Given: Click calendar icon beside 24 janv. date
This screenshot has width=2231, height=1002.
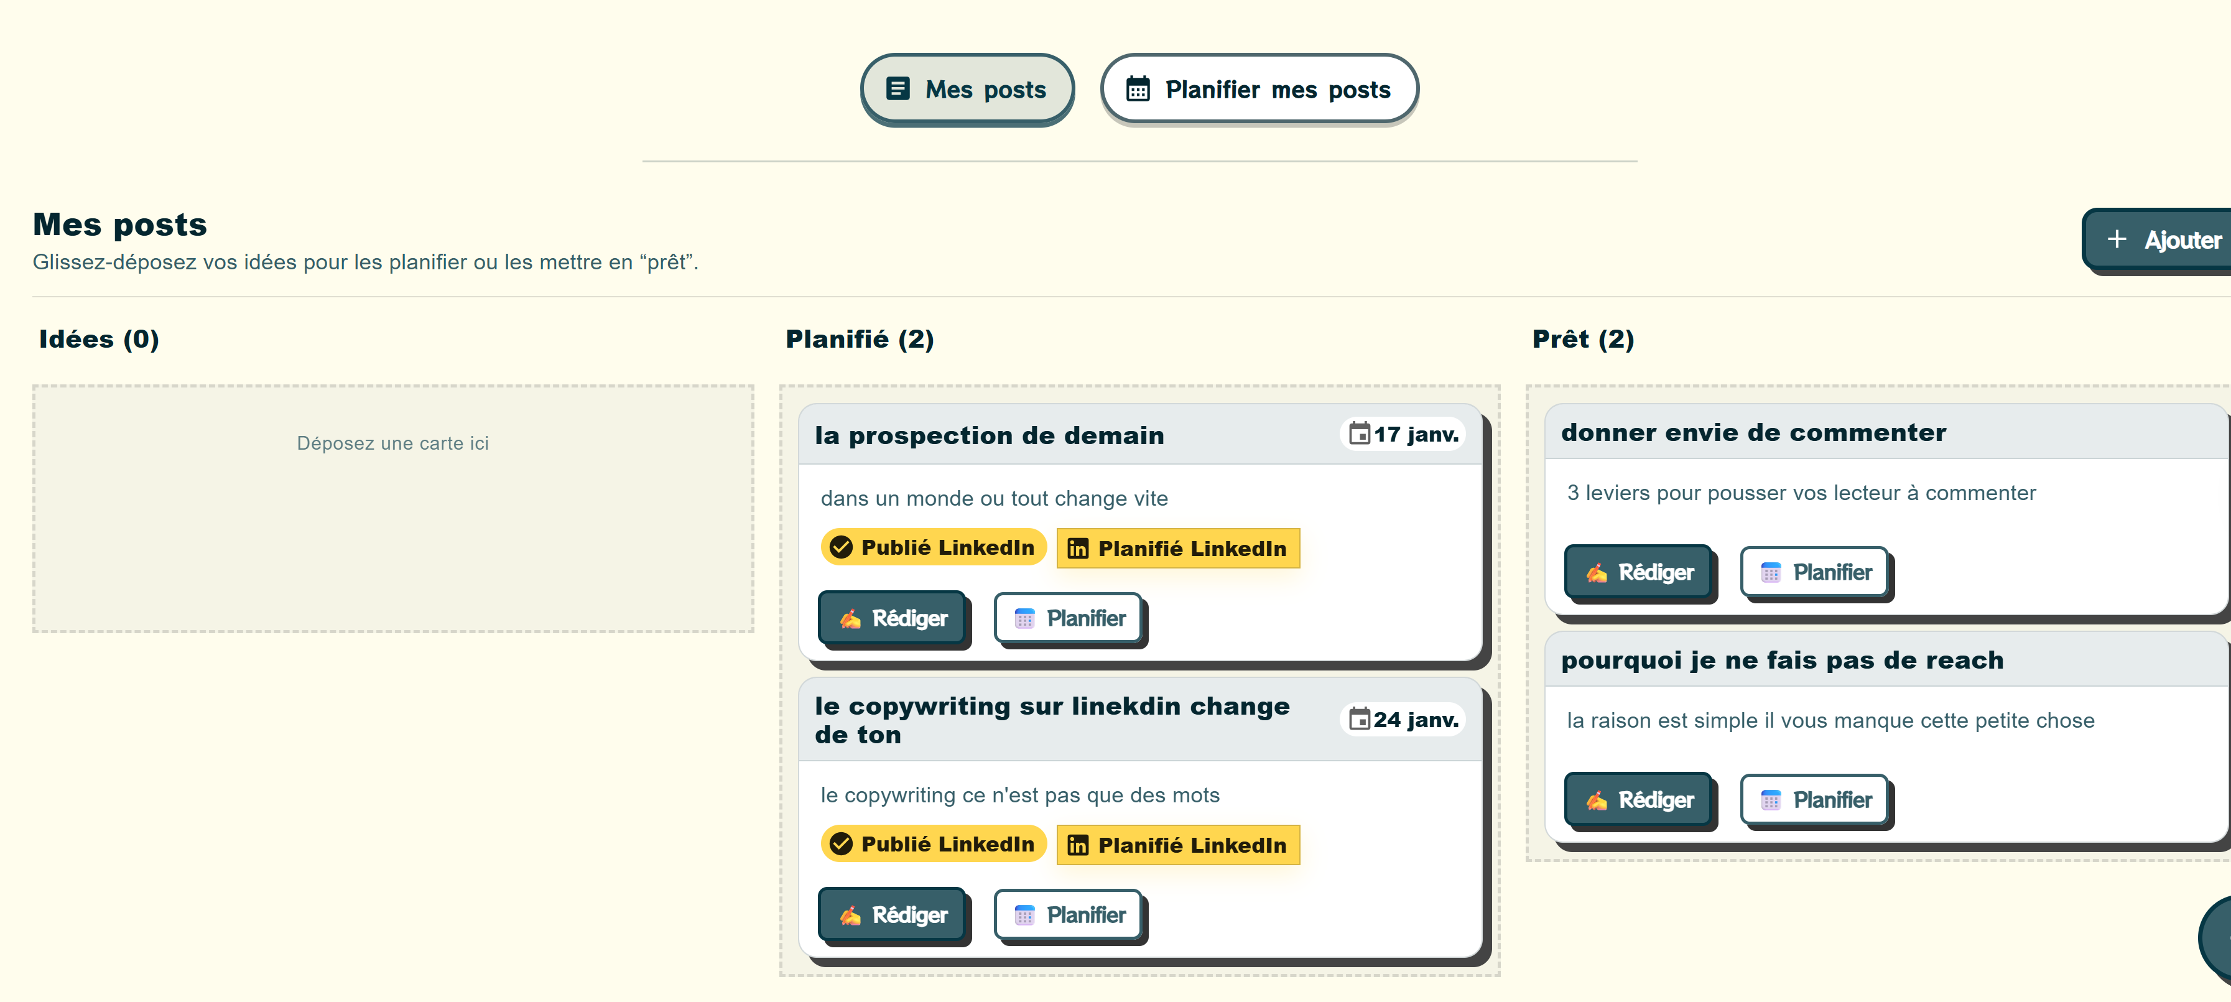Looking at the screenshot, I should [1360, 720].
